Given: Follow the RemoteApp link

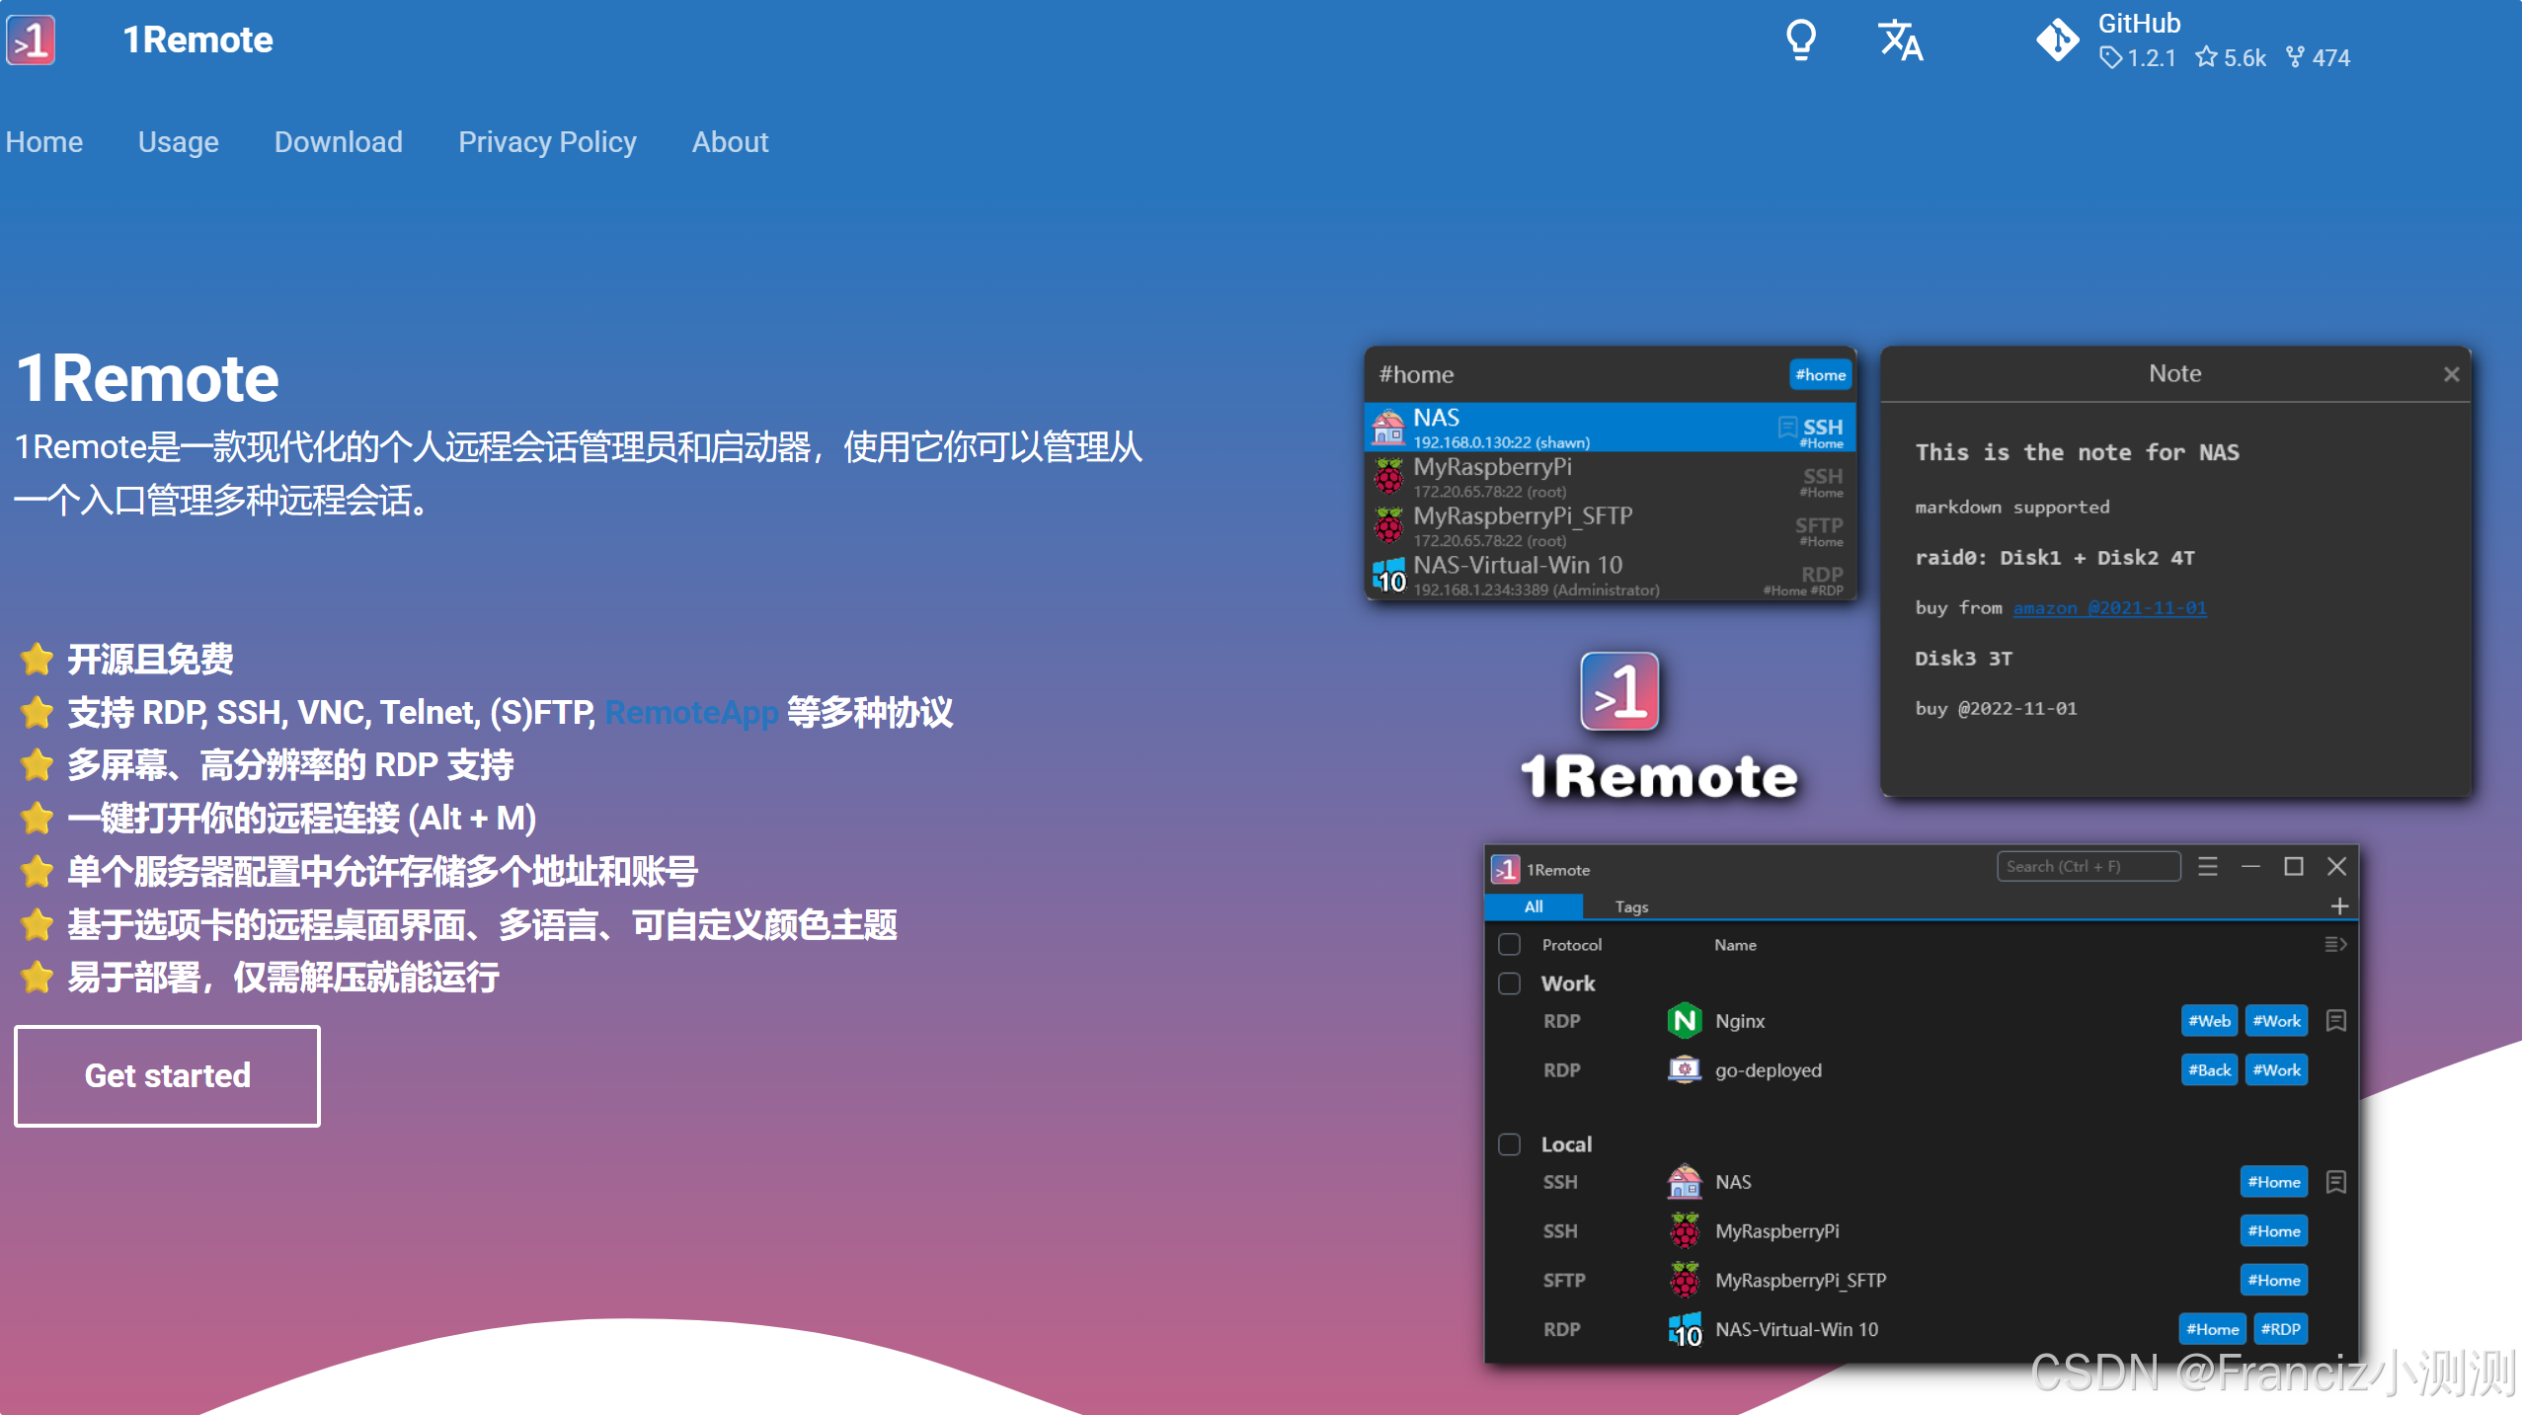Looking at the screenshot, I should point(691,712).
